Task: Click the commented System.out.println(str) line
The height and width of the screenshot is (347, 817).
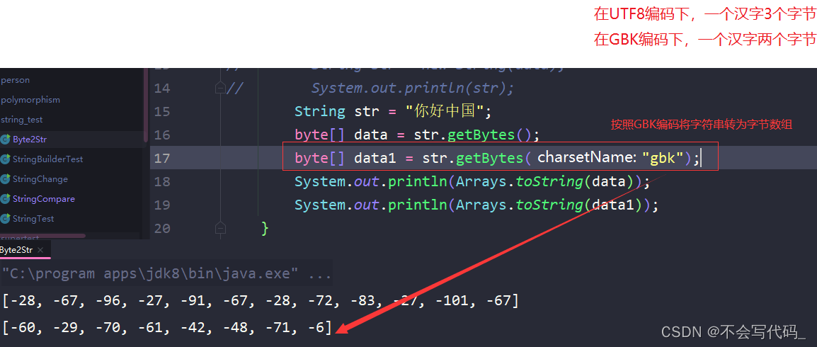Action: click(412, 88)
